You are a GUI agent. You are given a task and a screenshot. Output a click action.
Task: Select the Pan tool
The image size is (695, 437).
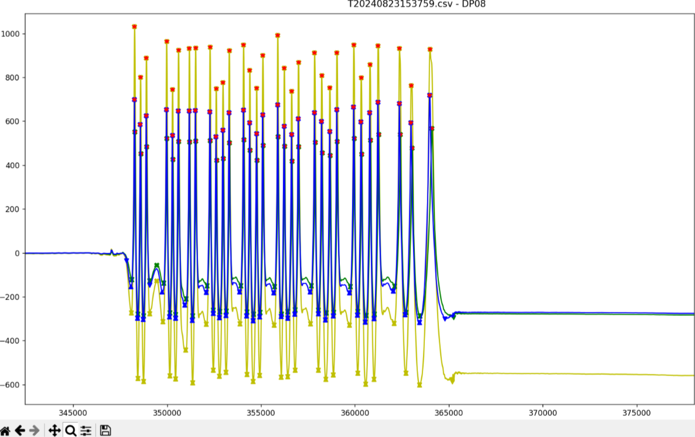pos(54,430)
